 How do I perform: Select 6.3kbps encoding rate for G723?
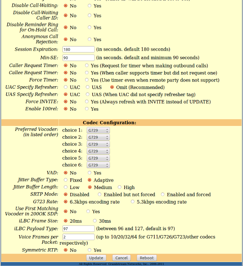coord(66,201)
